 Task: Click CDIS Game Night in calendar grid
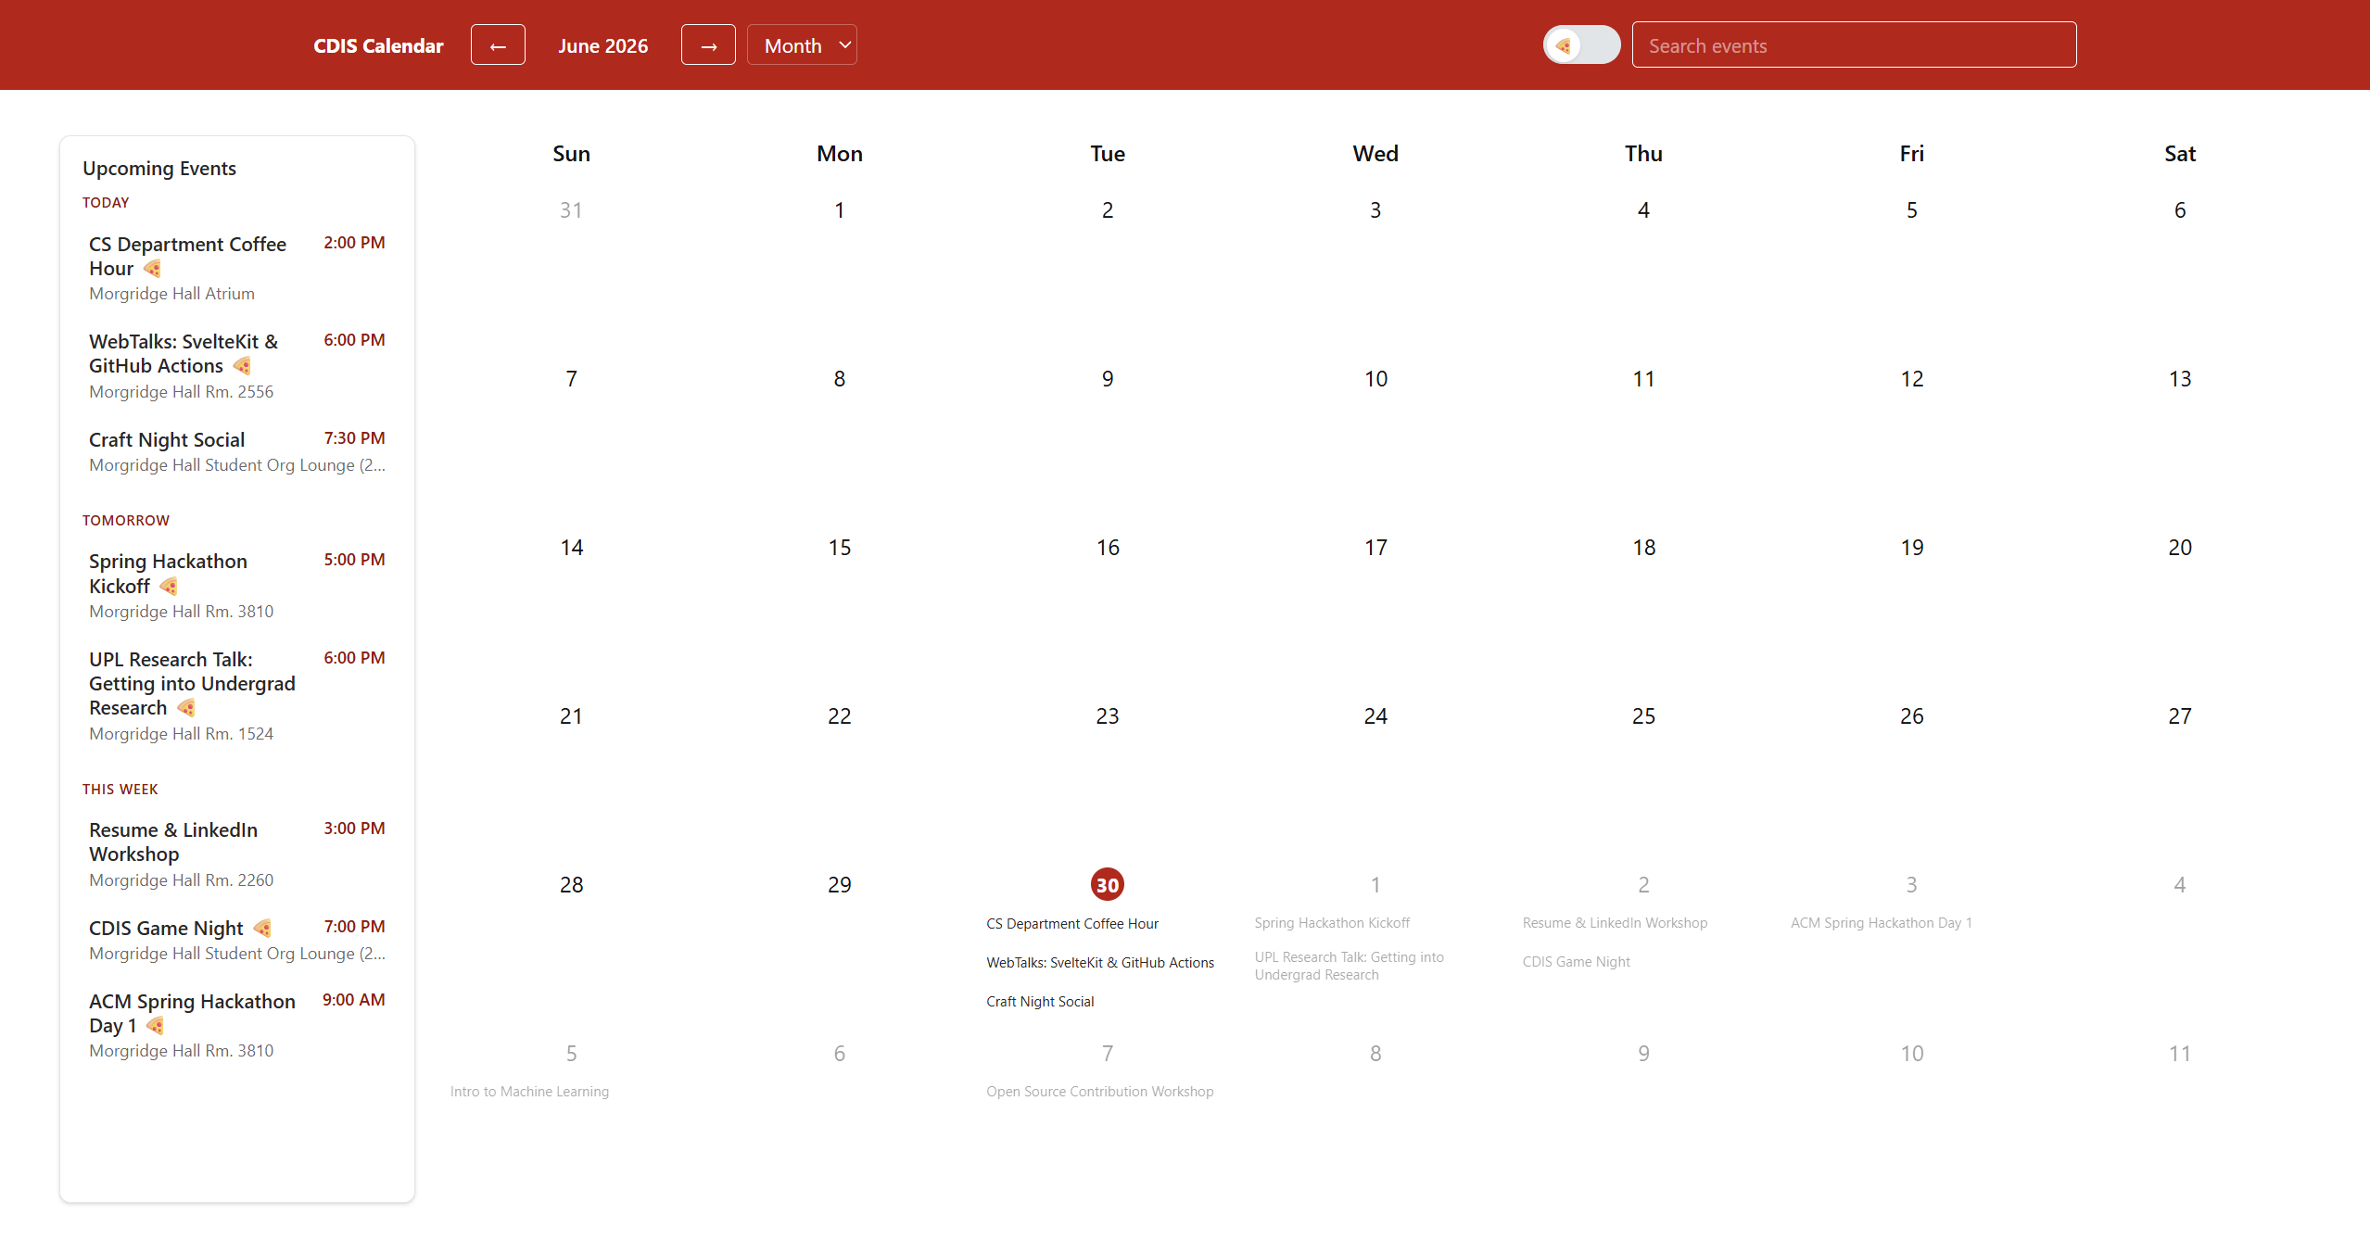pyautogui.click(x=1576, y=962)
